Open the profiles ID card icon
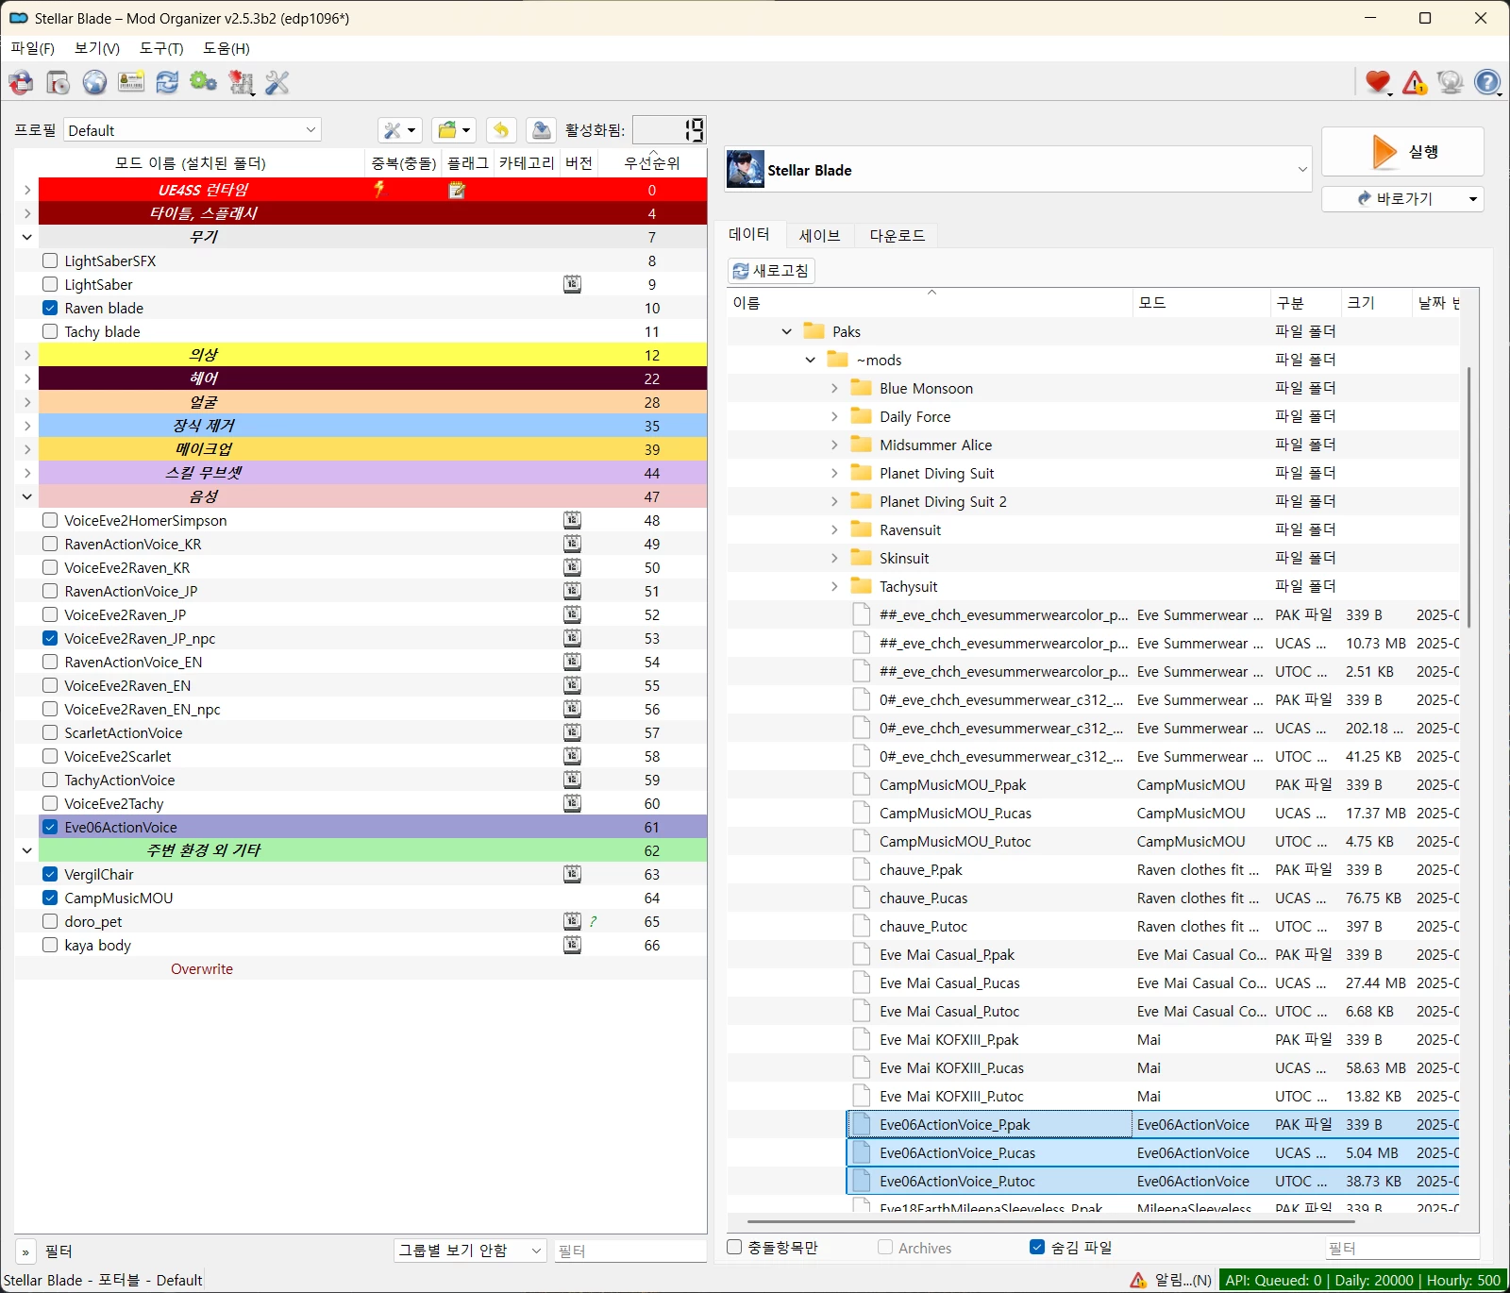This screenshot has height=1293, width=1510. tap(131, 83)
